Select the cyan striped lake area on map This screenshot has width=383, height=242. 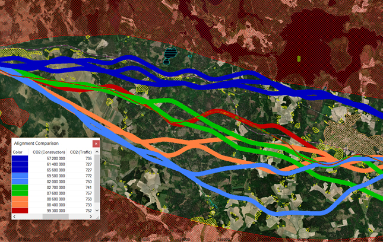point(170,56)
